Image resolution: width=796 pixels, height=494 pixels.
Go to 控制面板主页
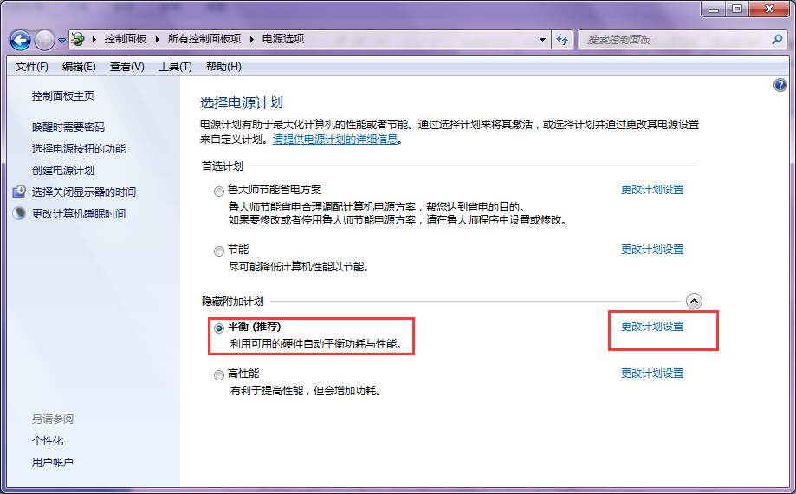[63, 96]
